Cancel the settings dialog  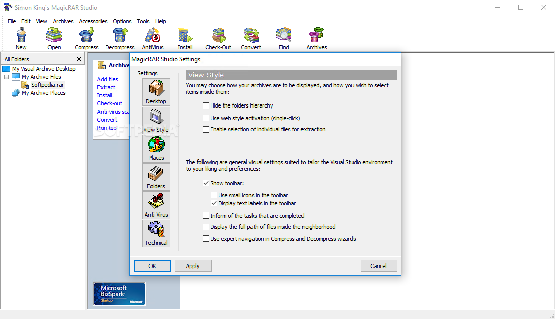(x=379, y=266)
